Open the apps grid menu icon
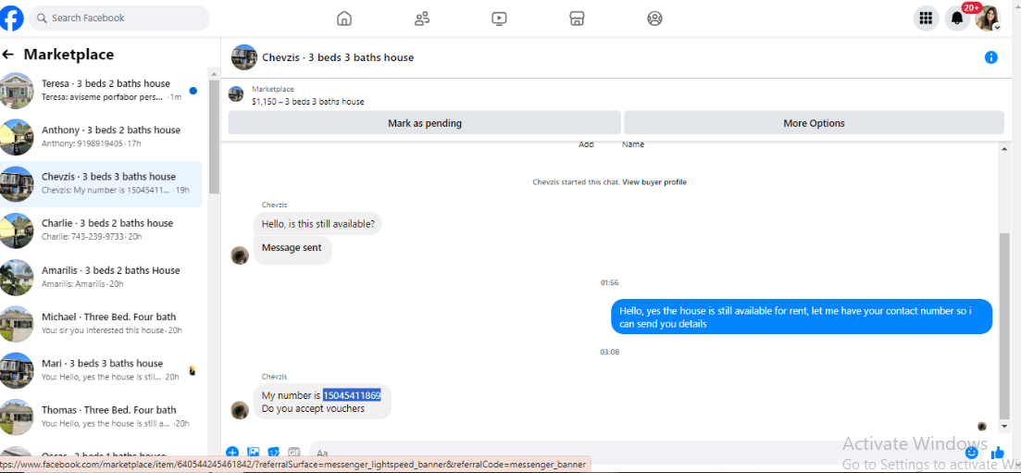This screenshot has width=1021, height=473. click(926, 19)
